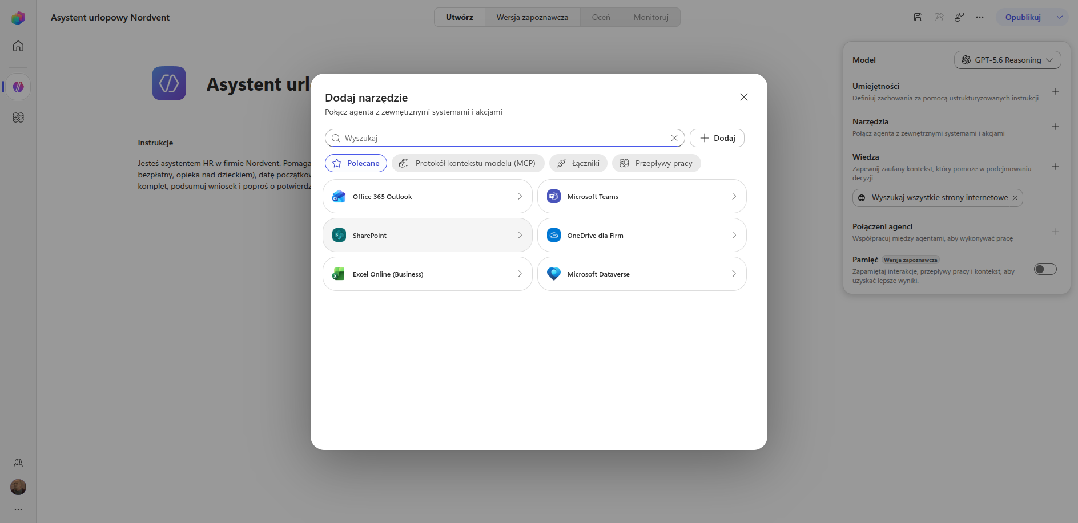Open the Opublikuj dropdown arrow
The image size is (1078, 523).
tap(1060, 17)
